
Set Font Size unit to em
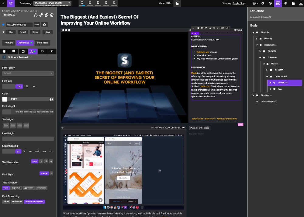click(x=34, y=86)
